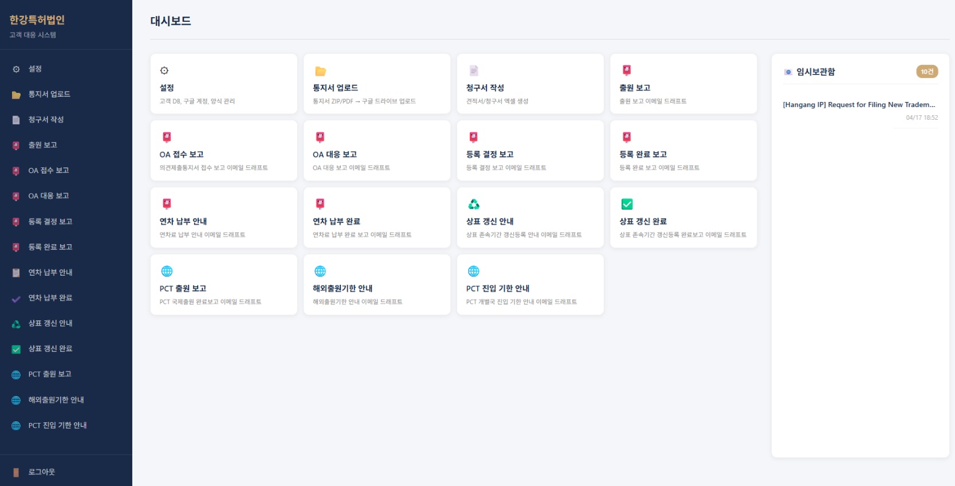Click 고객 DB, 구글 계정, 양식 관리 text
Viewport: 955px width, 486px height.
pyautogui.click(x=197, y=101)
